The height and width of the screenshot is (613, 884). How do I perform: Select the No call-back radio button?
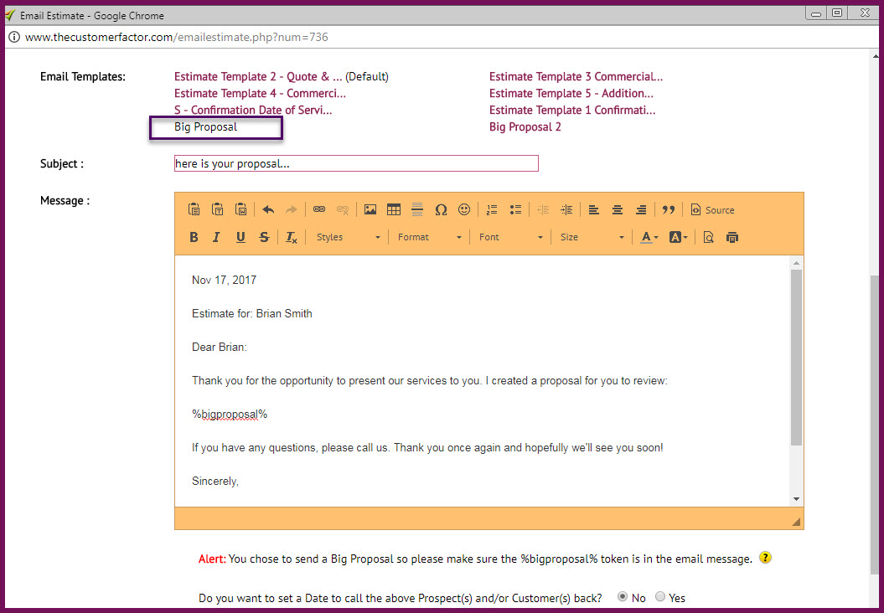point(623,597)
